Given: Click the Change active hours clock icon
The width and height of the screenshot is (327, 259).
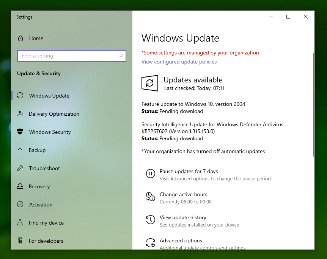Looking at the screenshot, I should pyautogui.click(x=151, y=197).
